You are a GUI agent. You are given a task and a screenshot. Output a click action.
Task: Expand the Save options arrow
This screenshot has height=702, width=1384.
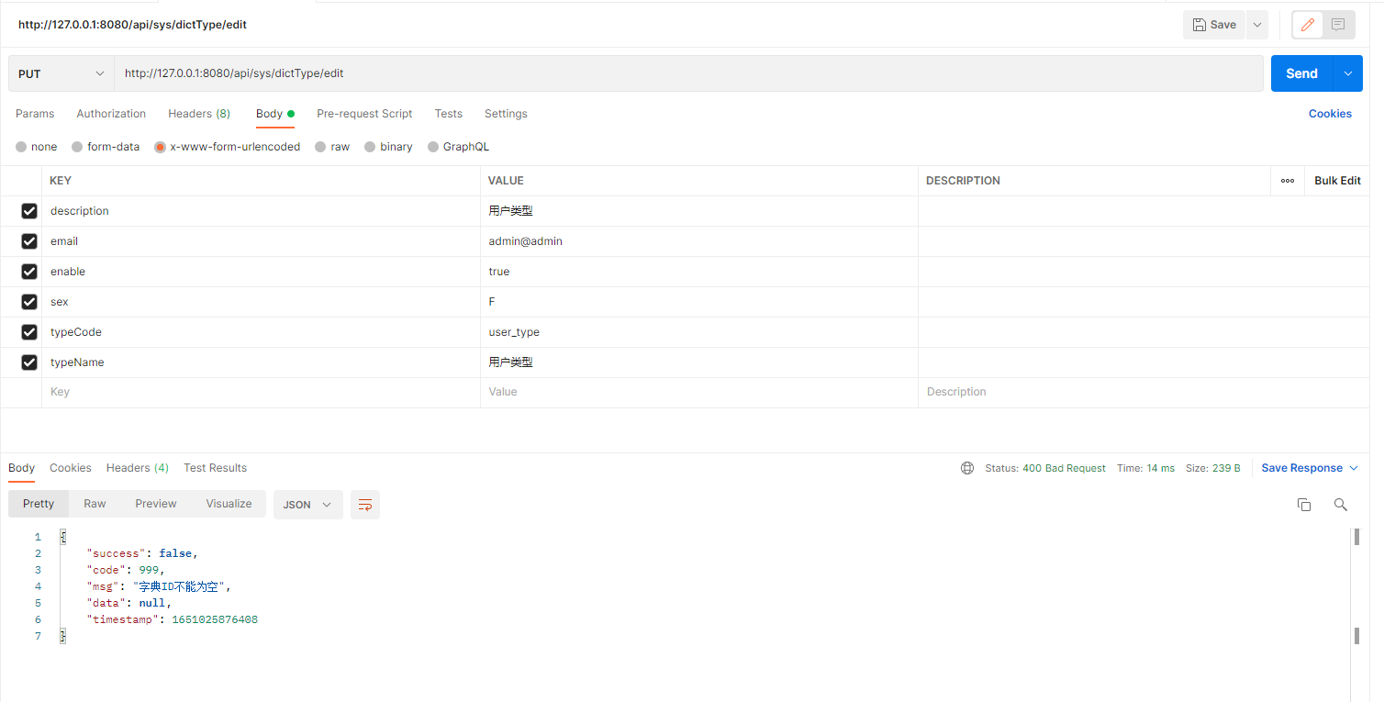[x=1257, y=25]
